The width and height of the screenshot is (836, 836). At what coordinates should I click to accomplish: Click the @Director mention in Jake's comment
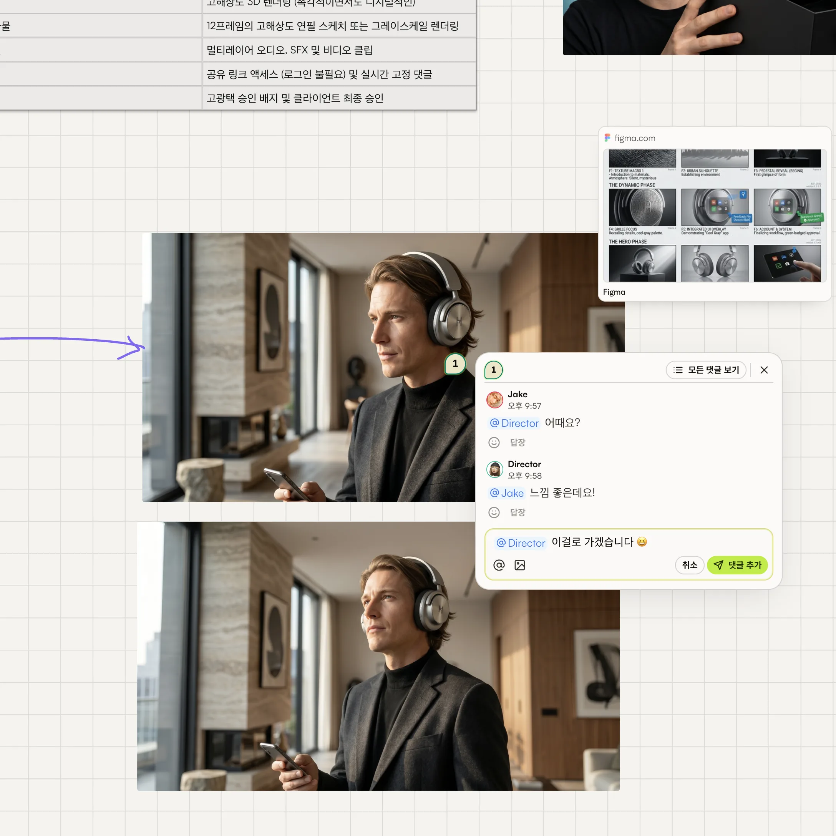[514, 423]
